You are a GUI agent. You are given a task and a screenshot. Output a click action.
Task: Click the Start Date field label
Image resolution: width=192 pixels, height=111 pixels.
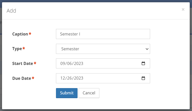23,63
